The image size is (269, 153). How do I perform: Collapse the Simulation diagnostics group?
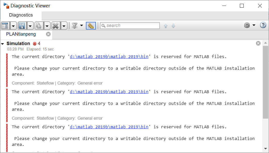[x=3, y=43]
